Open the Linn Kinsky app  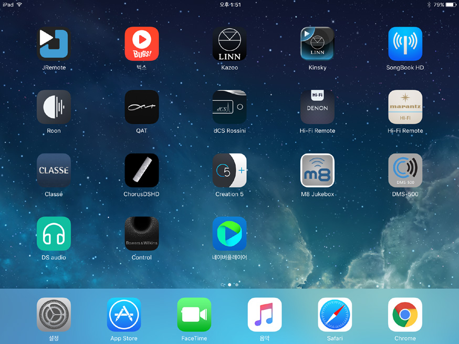(317, 44)
